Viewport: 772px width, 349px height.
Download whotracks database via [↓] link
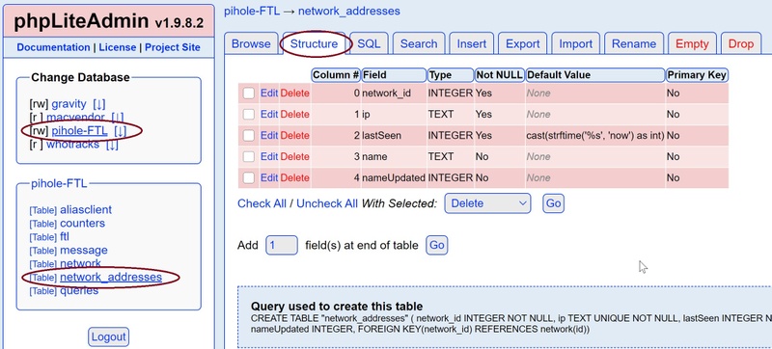tap(112, 145)
